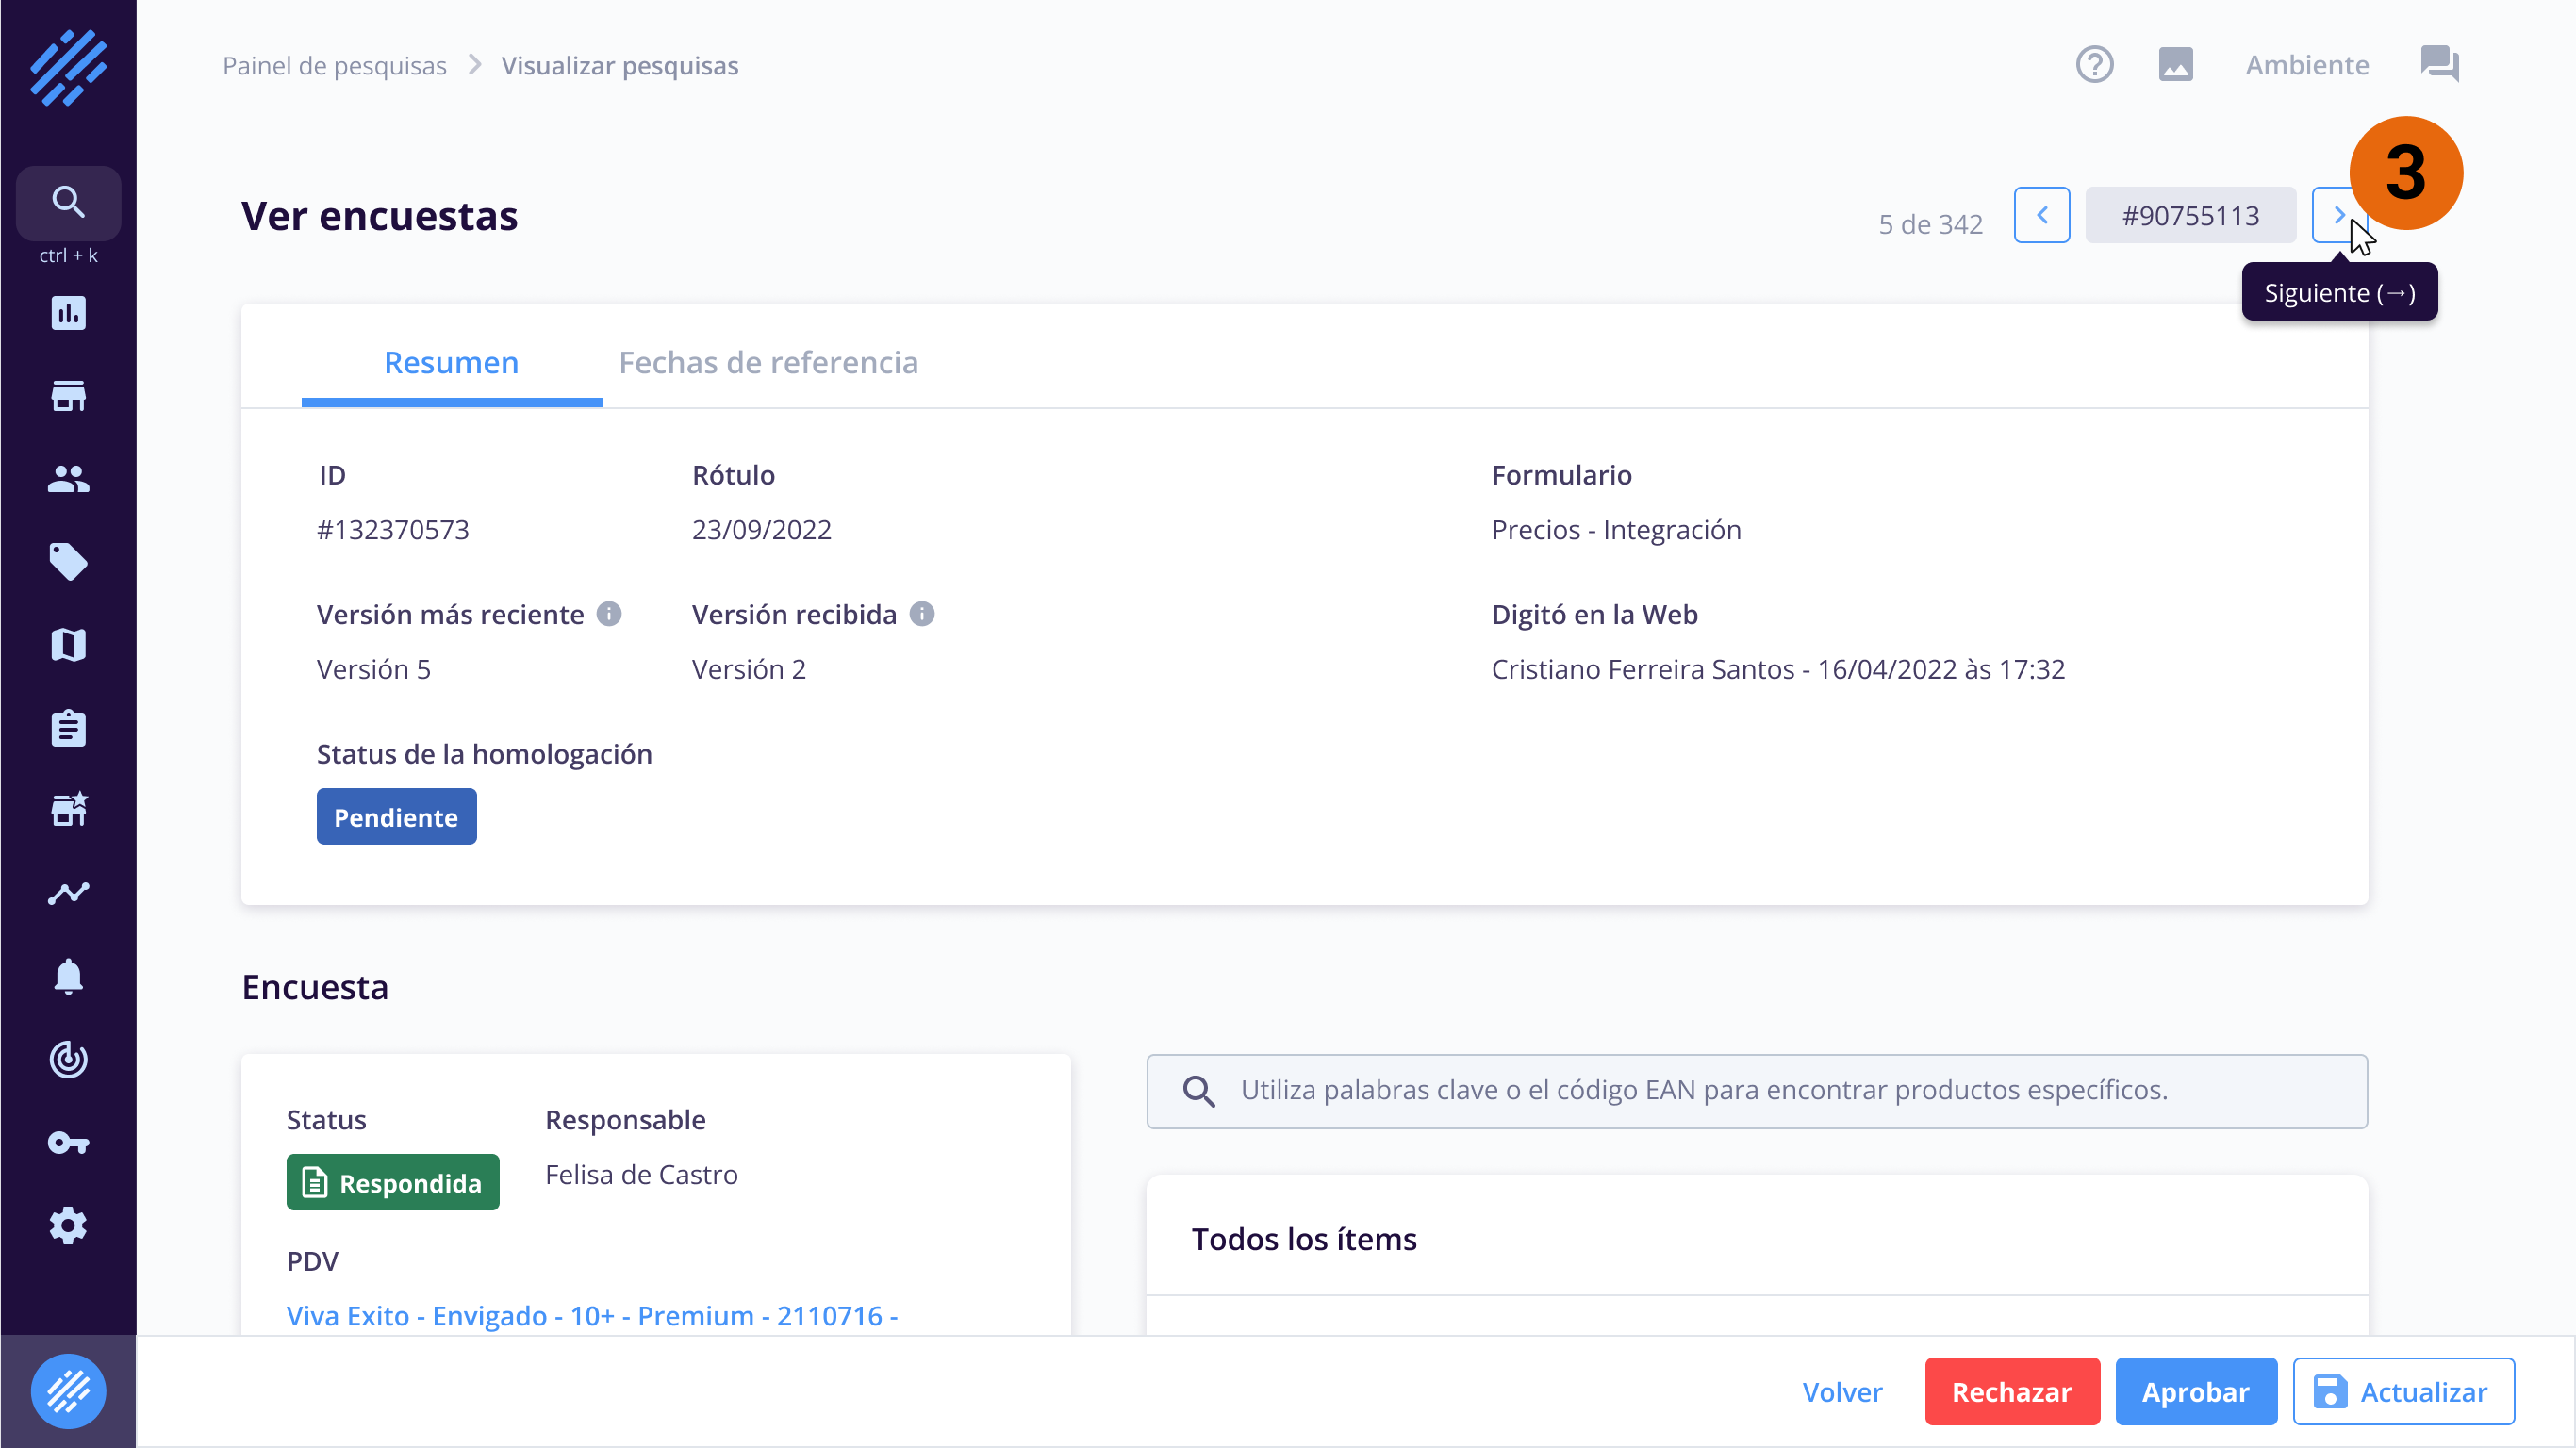Open the settings gear icon
Screen dimensions: 2576x1448
click(68, 1225)
